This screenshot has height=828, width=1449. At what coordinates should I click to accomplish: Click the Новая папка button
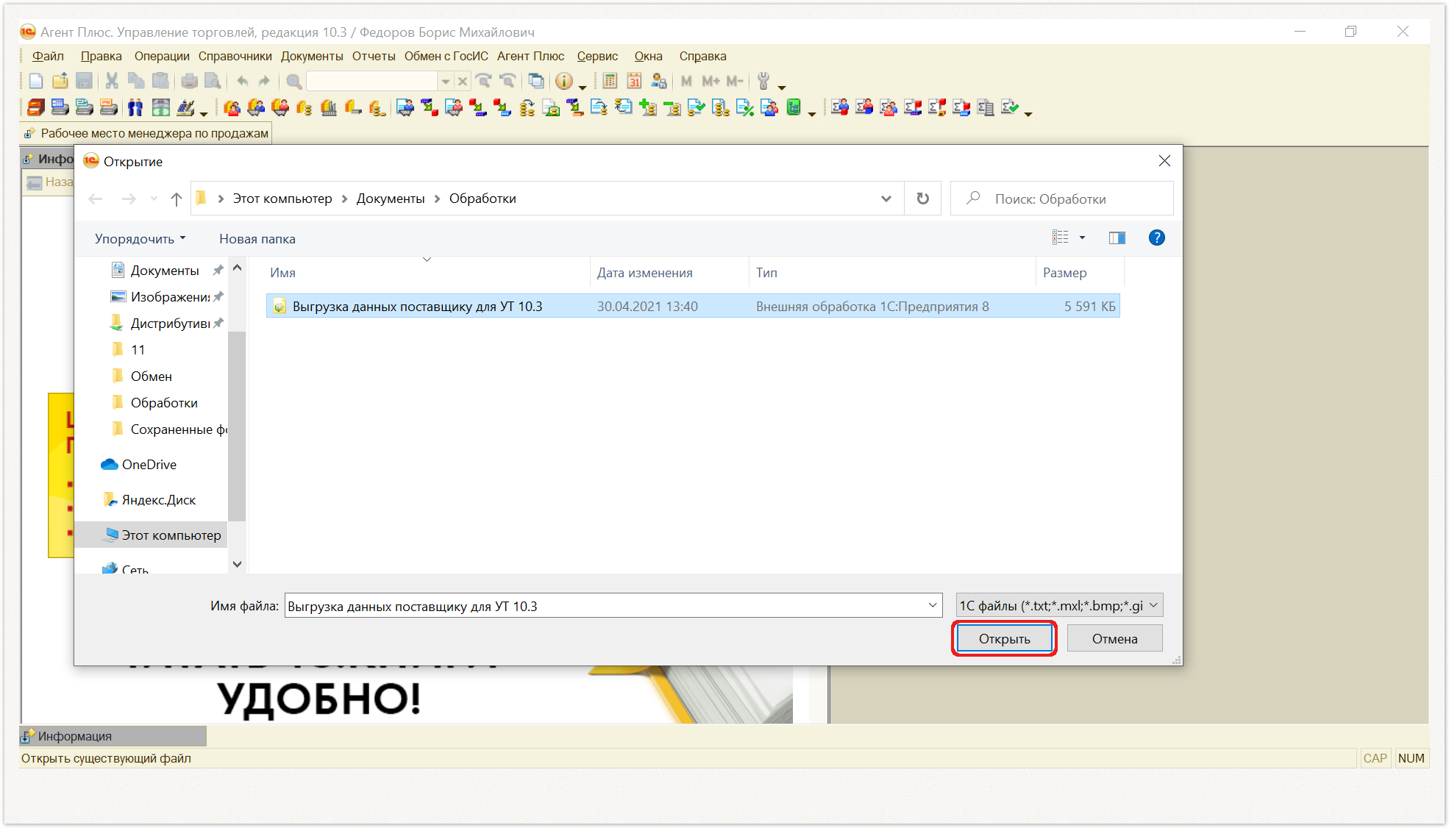pos(257,238)
